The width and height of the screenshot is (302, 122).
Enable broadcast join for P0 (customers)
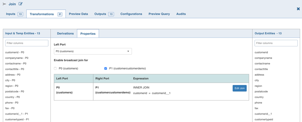coord(55,69)
